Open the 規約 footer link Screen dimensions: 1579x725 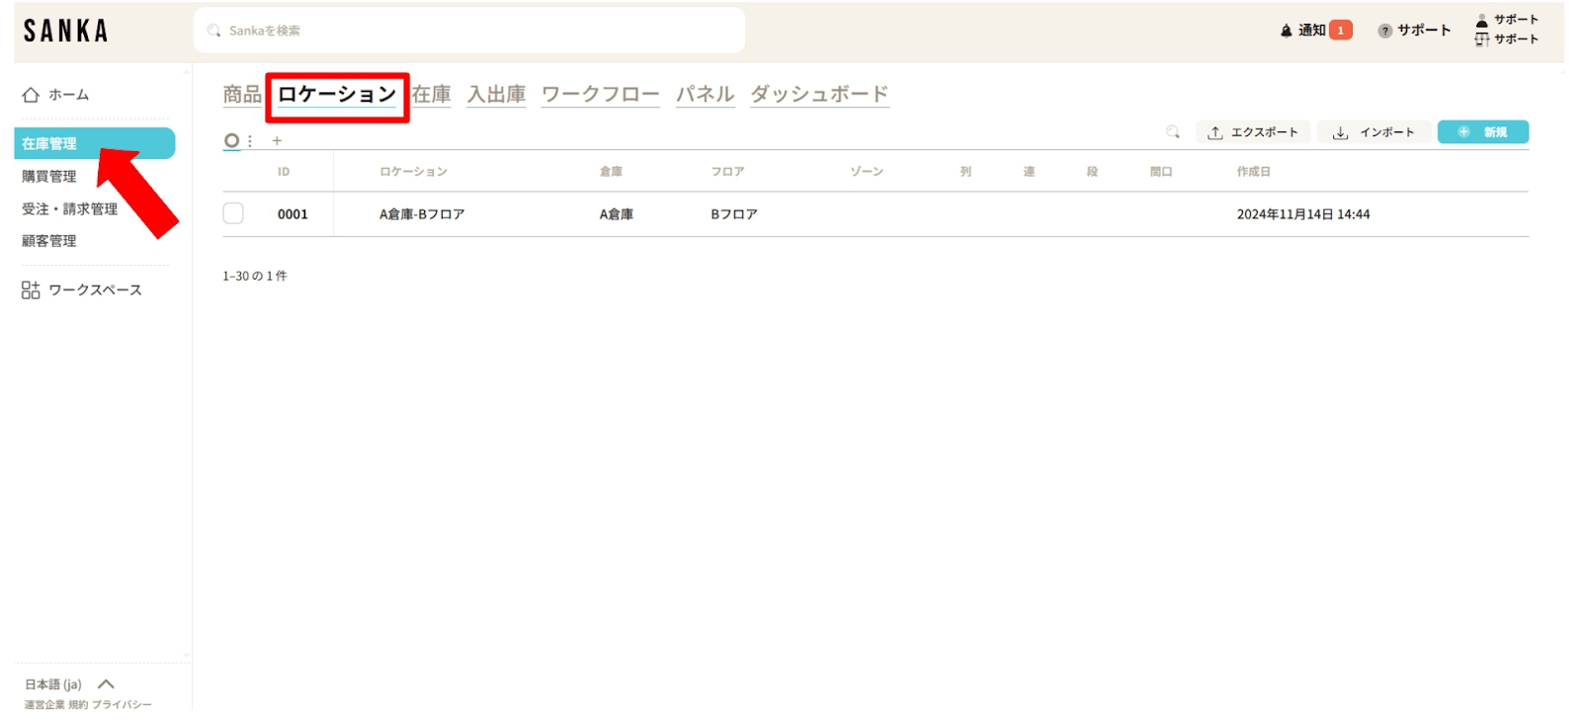coord(78,705)
